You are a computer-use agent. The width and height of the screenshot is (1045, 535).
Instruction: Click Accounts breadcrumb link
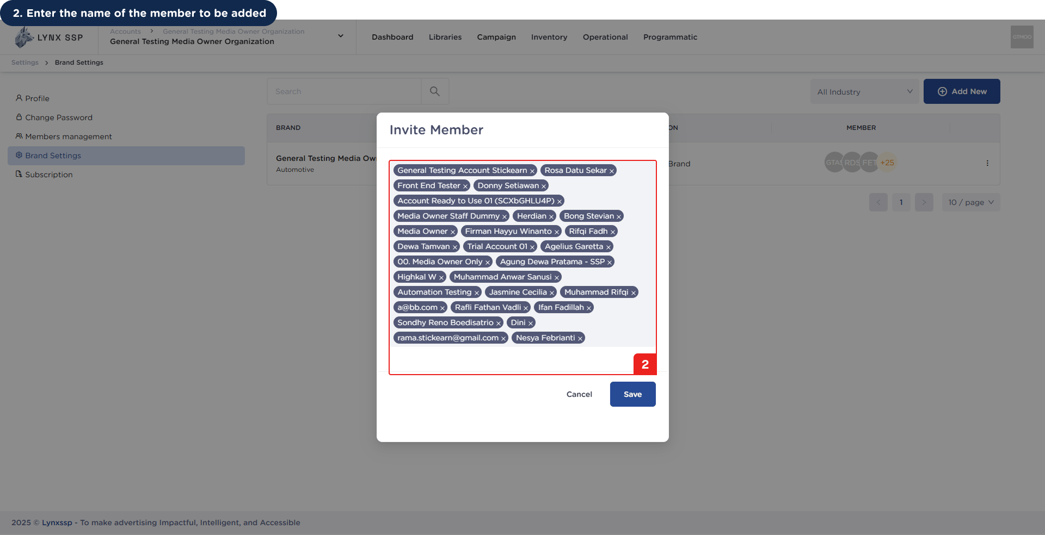click(x=125, y=32)
